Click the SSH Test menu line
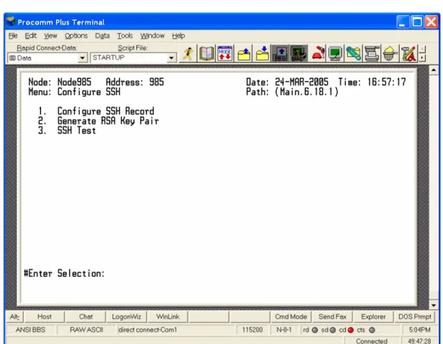The width and height of the screenshot is (443, 344). point(76,131)
